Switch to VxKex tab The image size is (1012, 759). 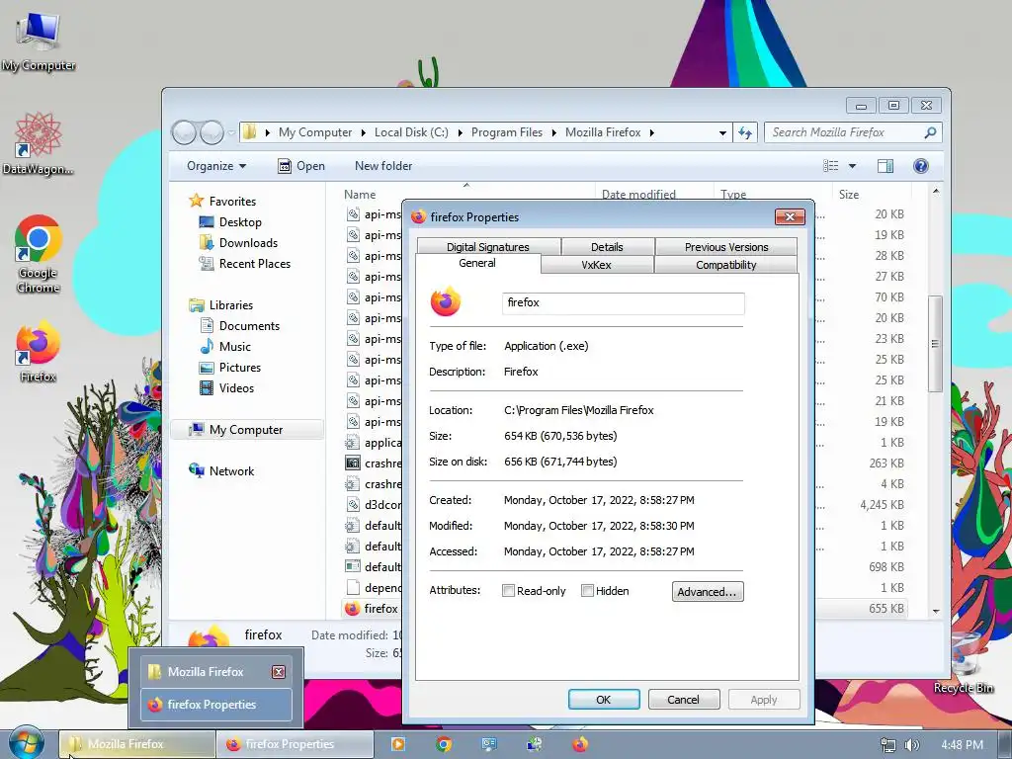click(596, 265)
